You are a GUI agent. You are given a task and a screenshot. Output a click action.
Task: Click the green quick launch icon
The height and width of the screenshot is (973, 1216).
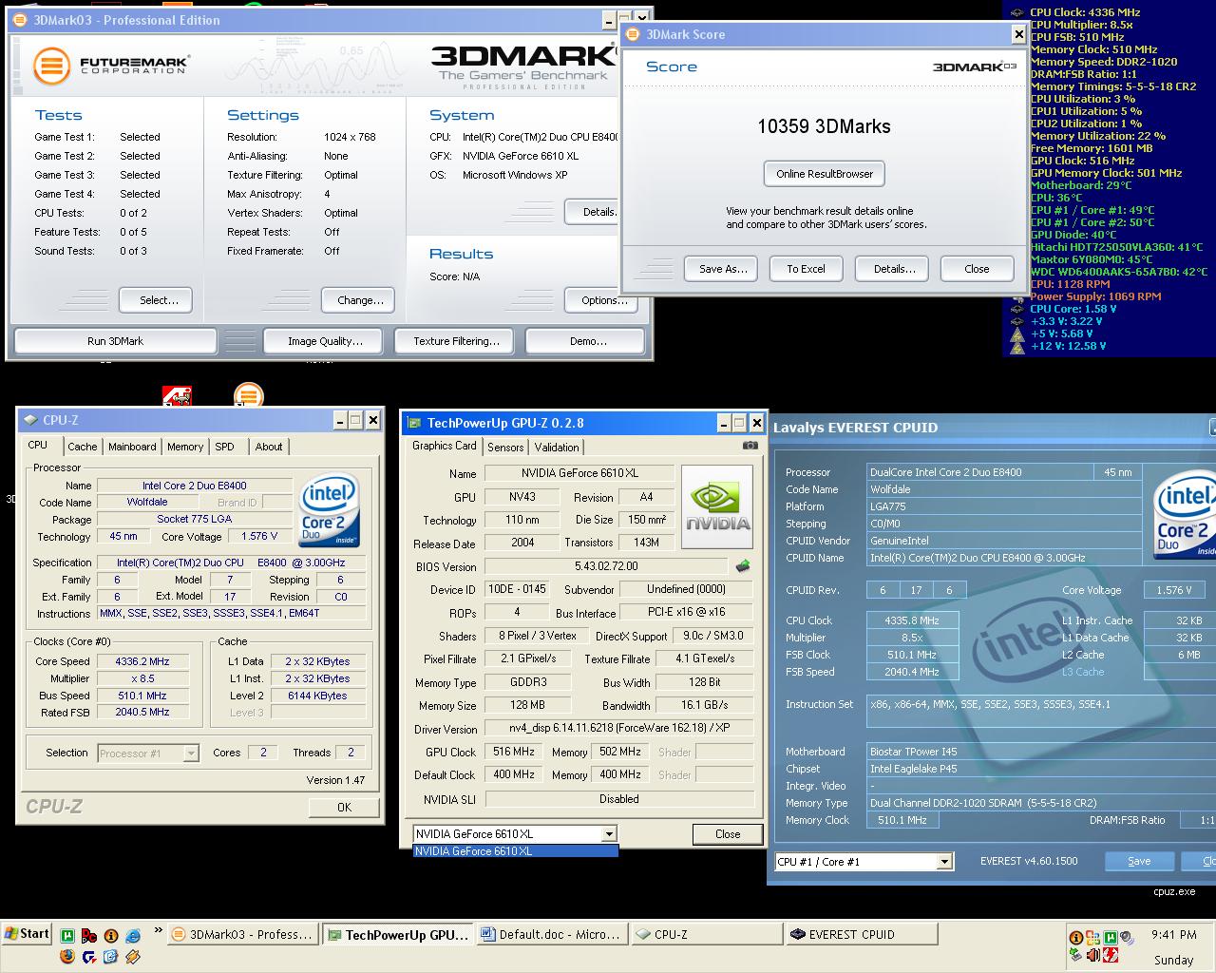(x=67, y=936)
